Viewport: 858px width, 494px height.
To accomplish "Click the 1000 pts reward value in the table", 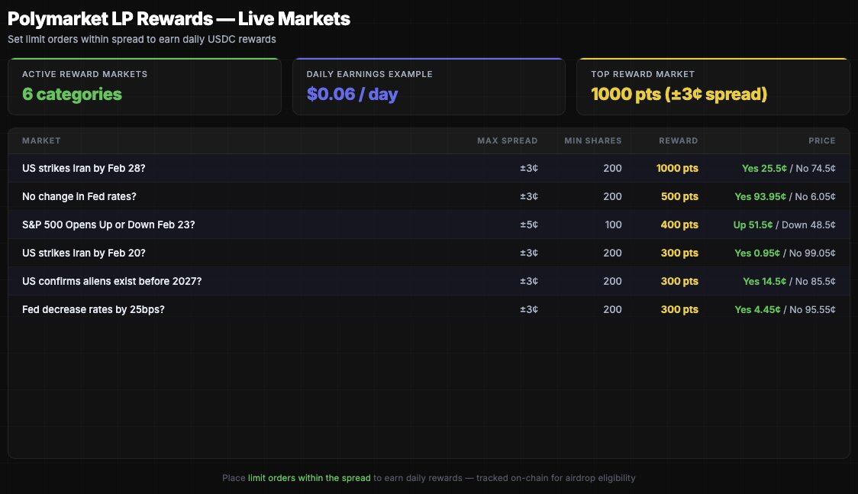I will (x=677, y=168).
